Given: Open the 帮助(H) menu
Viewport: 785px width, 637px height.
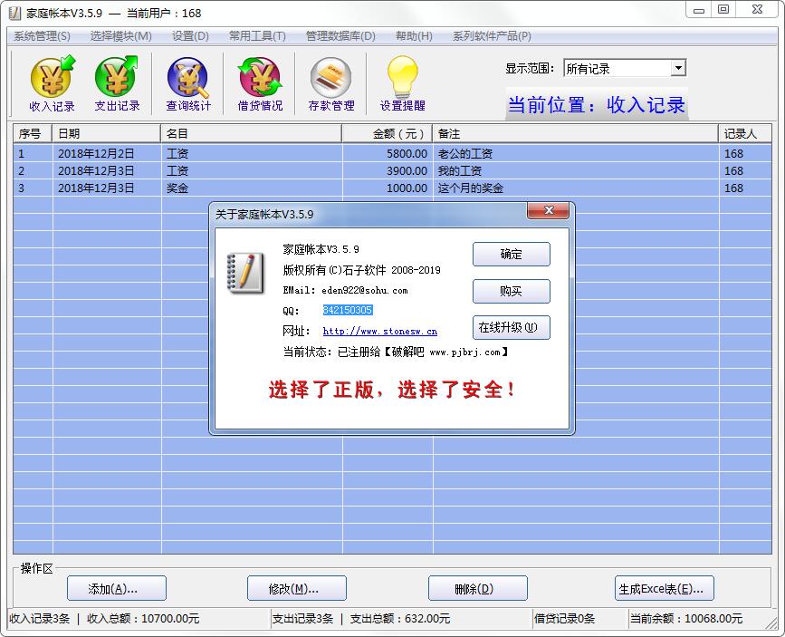Looking at the screenshot, I should click(414, 36).
